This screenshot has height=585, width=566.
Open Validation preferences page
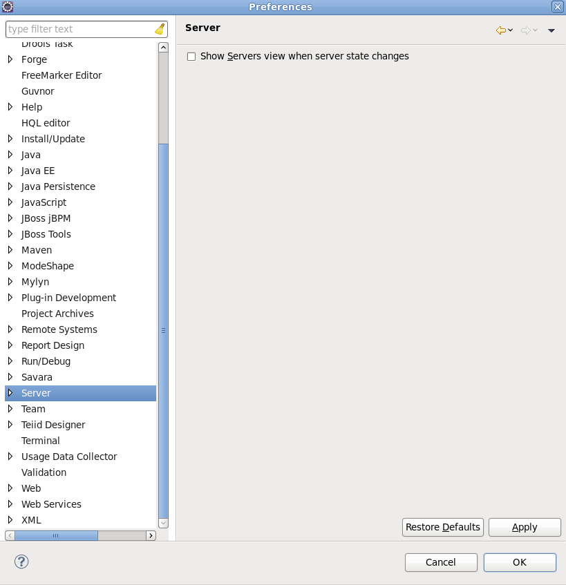point(44,472)
